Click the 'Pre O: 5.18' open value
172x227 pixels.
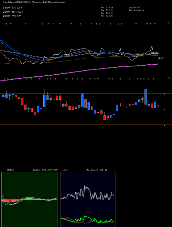pyautogui.click(x=107, y=7)
